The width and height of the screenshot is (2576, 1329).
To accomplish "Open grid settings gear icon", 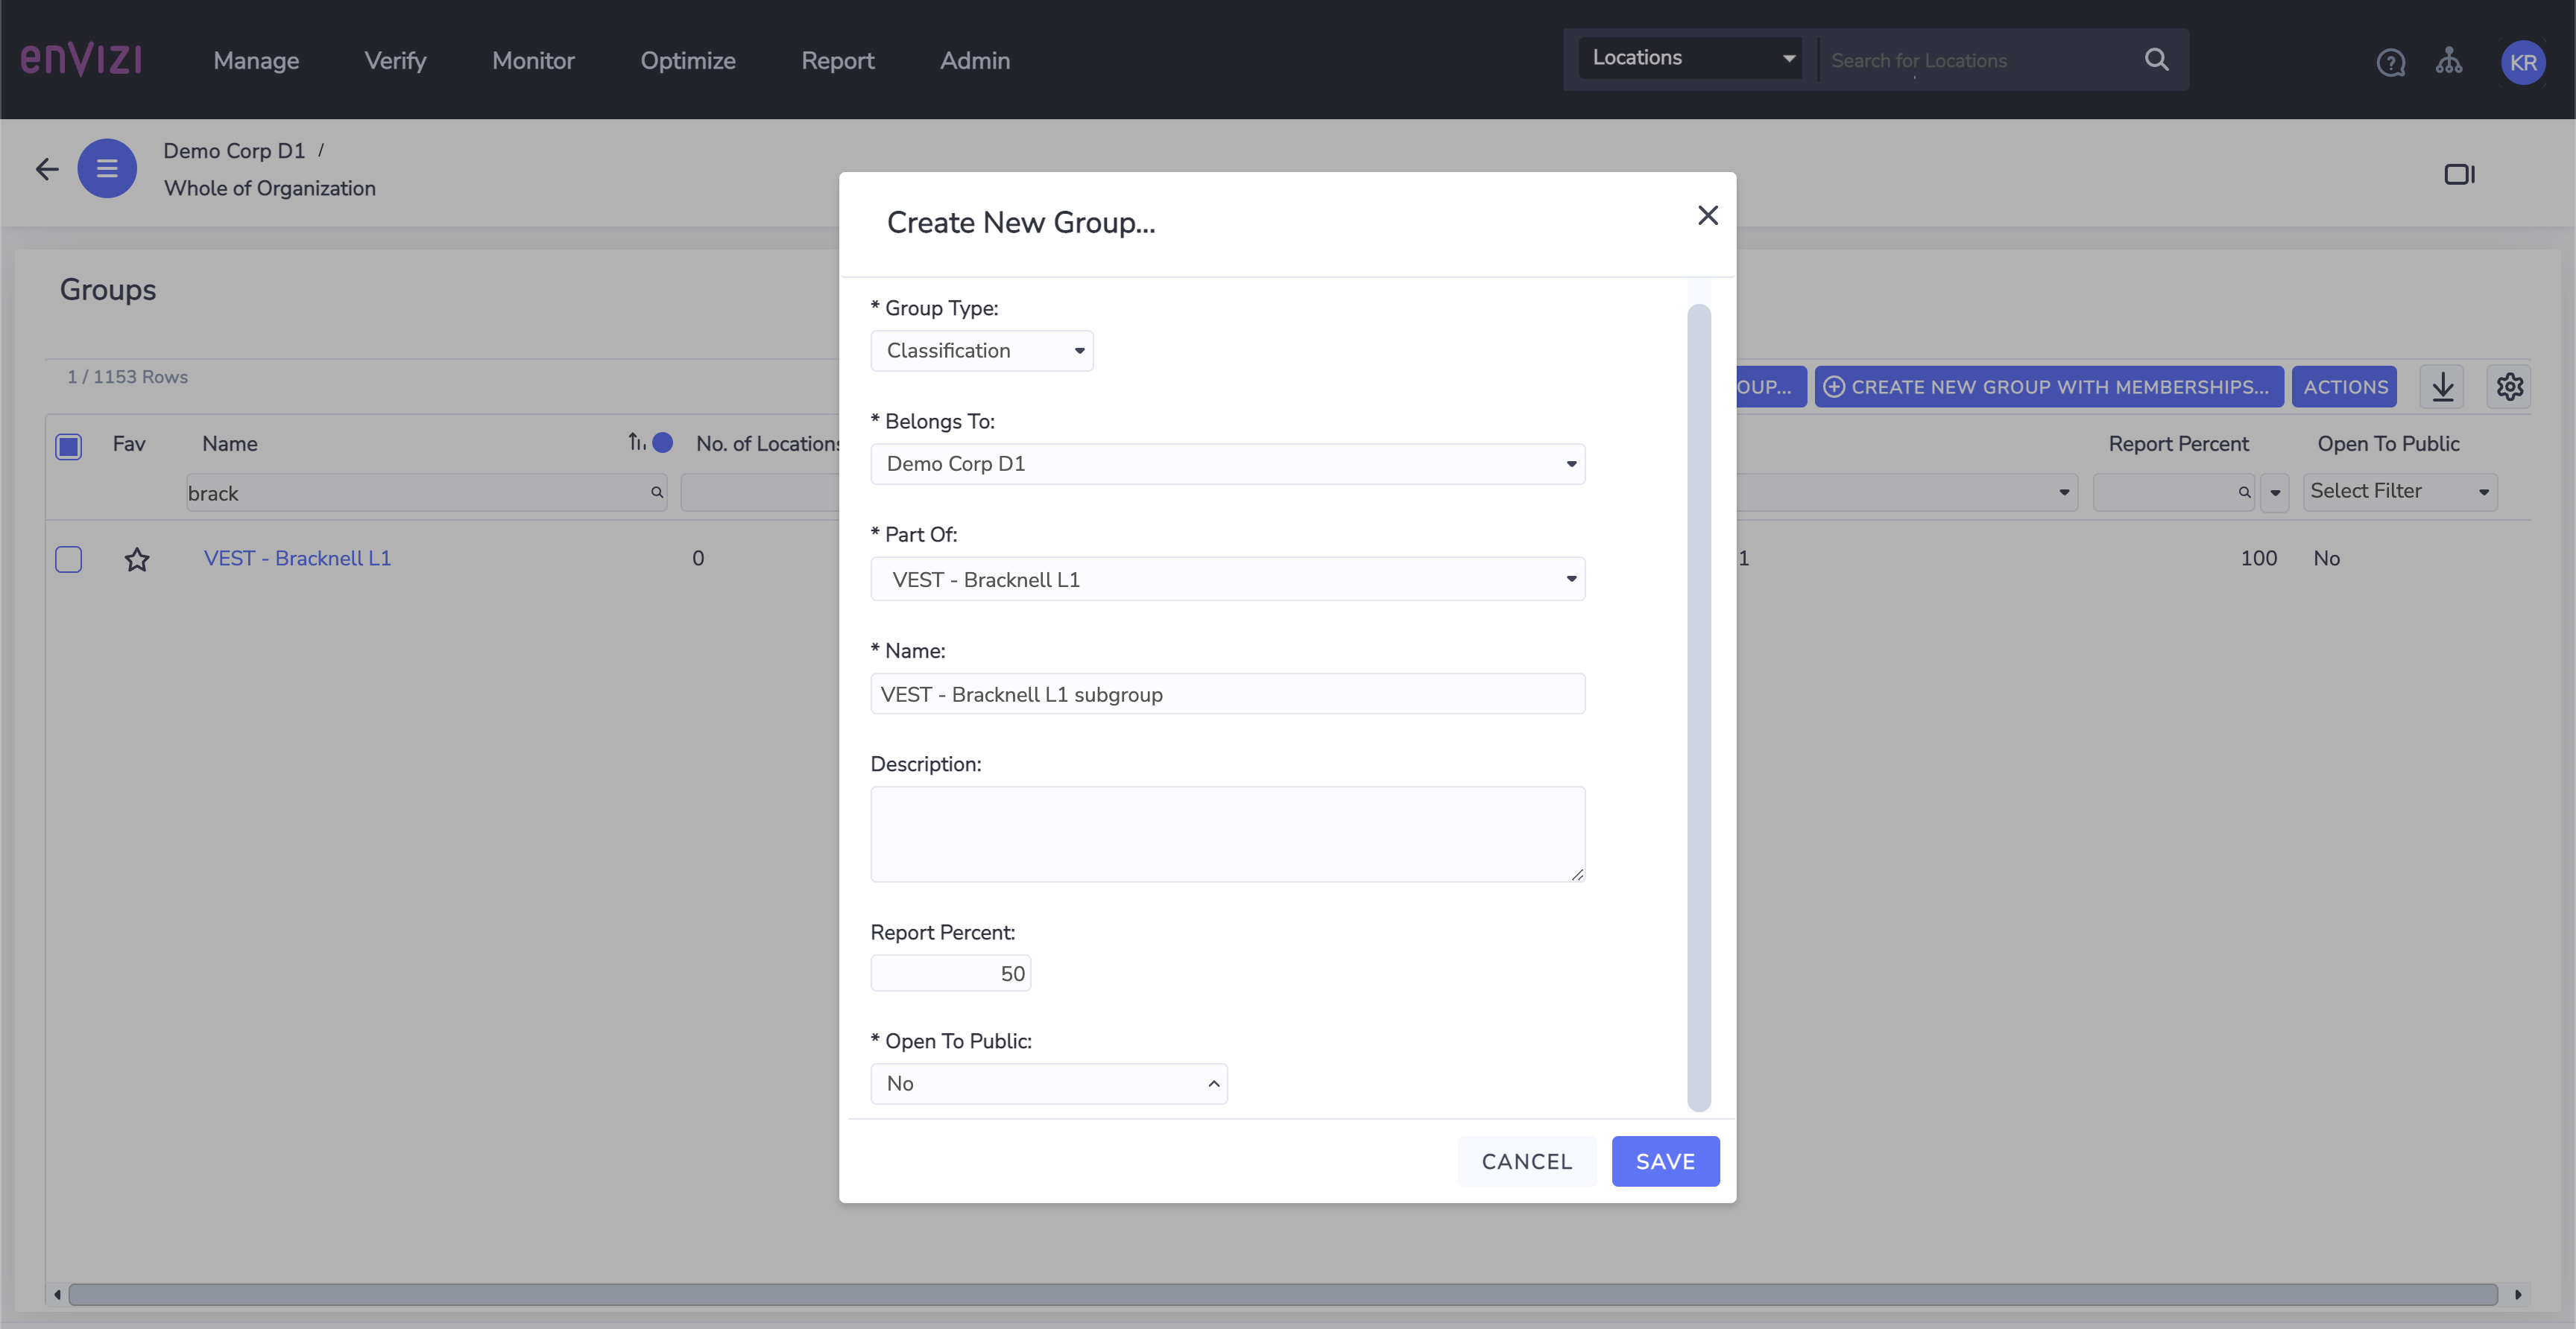I will tap(2509, 387).
